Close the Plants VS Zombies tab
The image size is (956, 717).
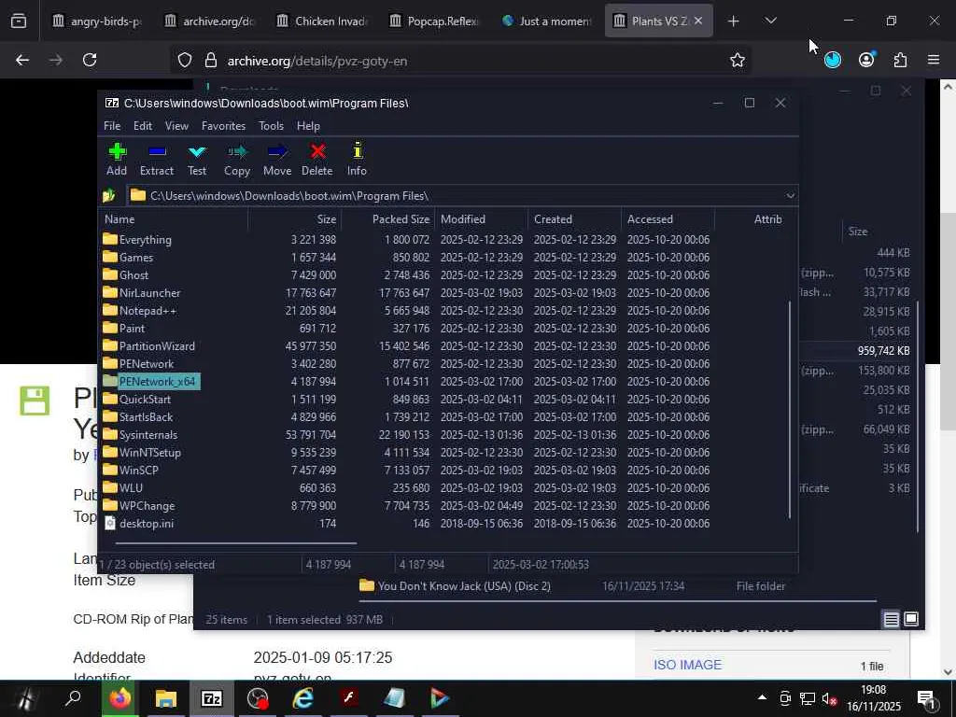point(698,21)
